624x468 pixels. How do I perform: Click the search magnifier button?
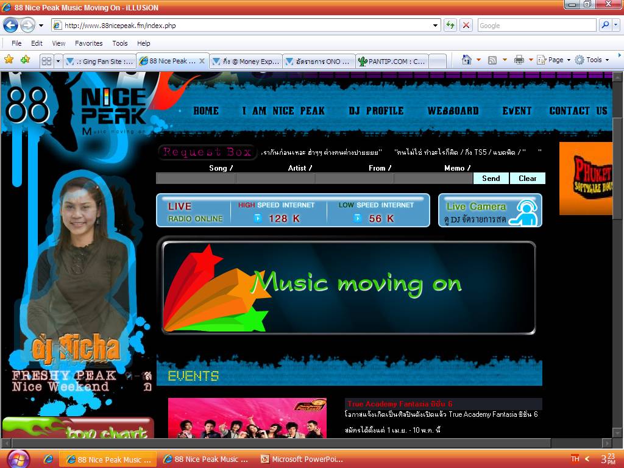[605, 25]
